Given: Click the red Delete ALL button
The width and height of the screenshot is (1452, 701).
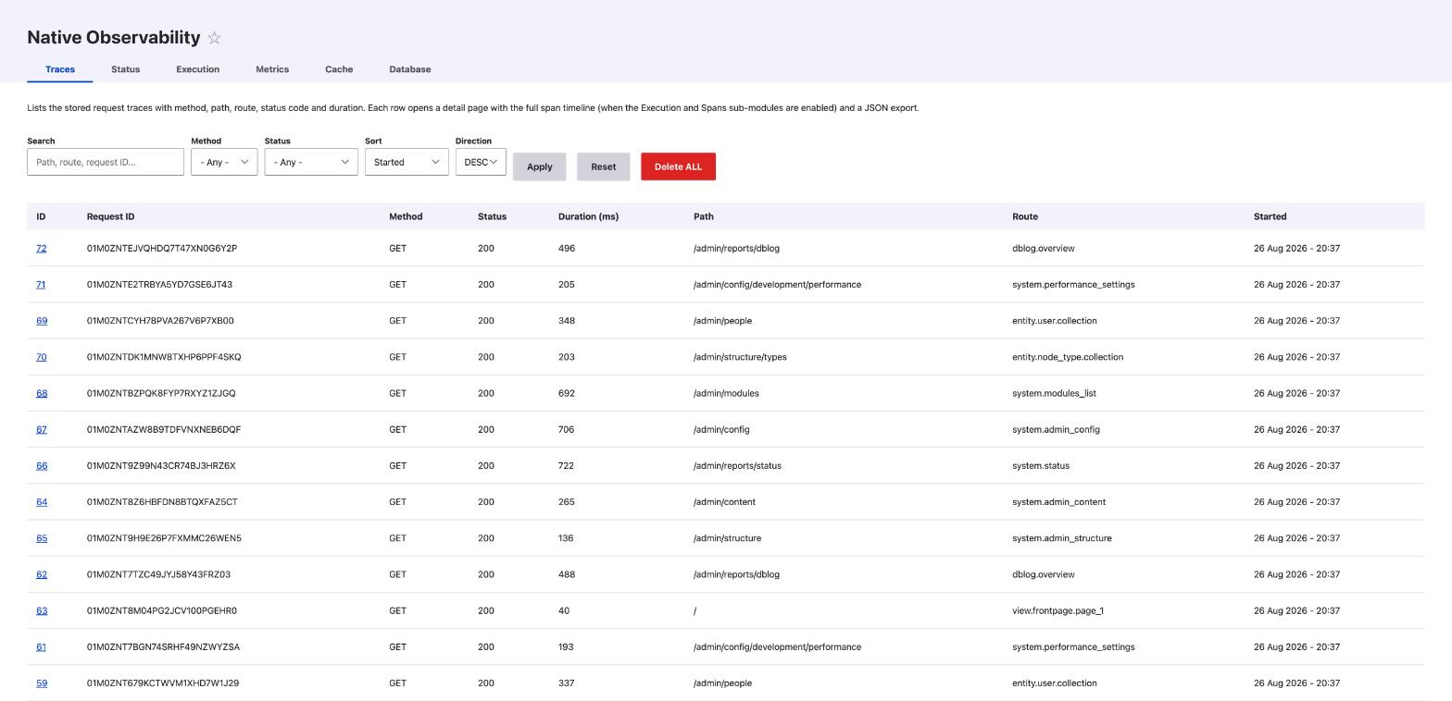Looking at the screenshot, I should [678, 166].
